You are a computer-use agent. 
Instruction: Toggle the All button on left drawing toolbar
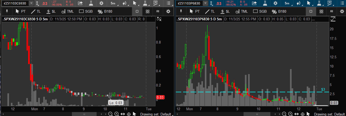click(158, 11)
